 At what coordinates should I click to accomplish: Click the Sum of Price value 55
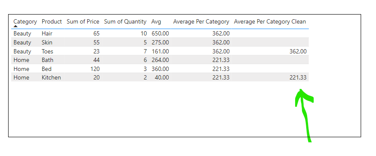tap(96, 42)
